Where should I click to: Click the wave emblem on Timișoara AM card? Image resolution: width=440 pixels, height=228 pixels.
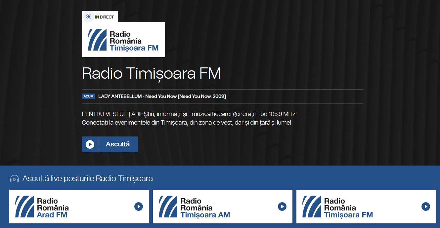(168, 207)
